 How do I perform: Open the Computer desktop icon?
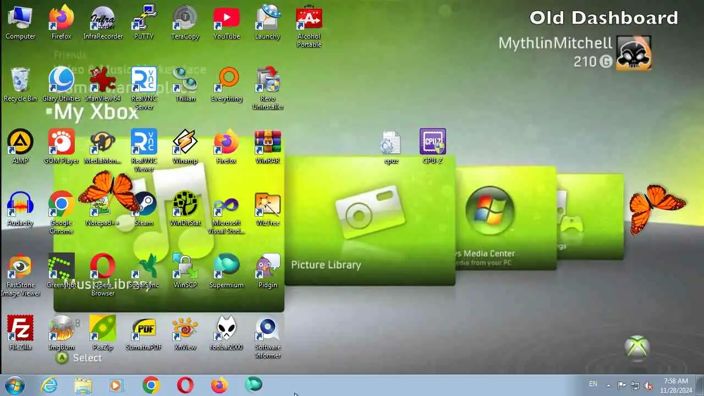click(20, 23)
